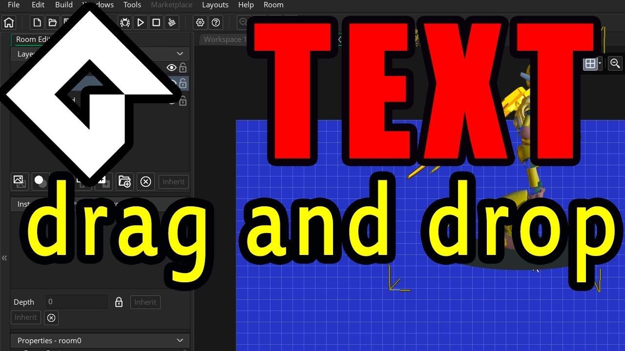Toggle the Depth lock icon
This screenshot has height=351, width=625.
(119, 302)
